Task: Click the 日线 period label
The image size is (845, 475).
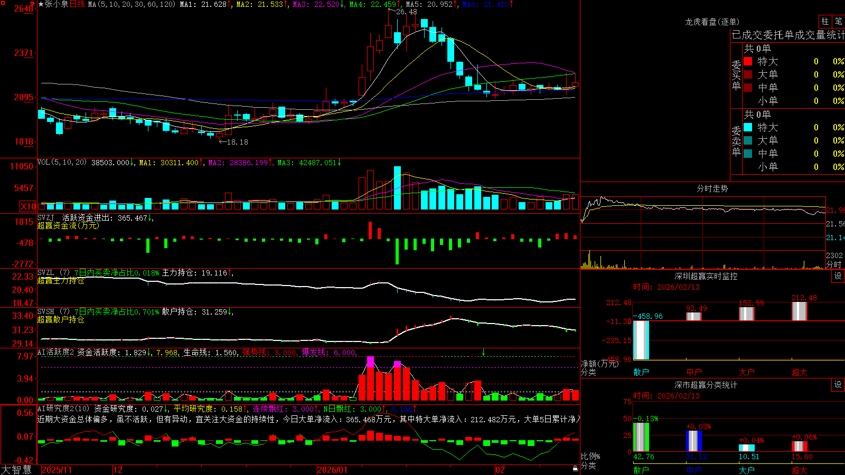Action: point(77,4)
